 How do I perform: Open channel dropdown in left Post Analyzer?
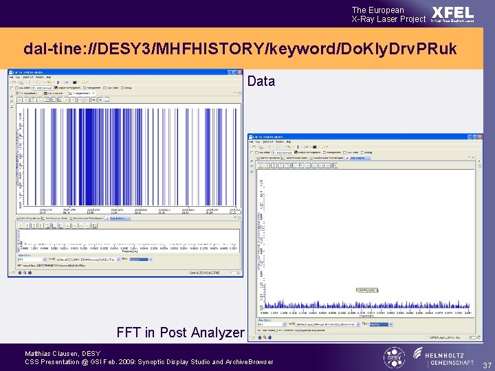118,260
